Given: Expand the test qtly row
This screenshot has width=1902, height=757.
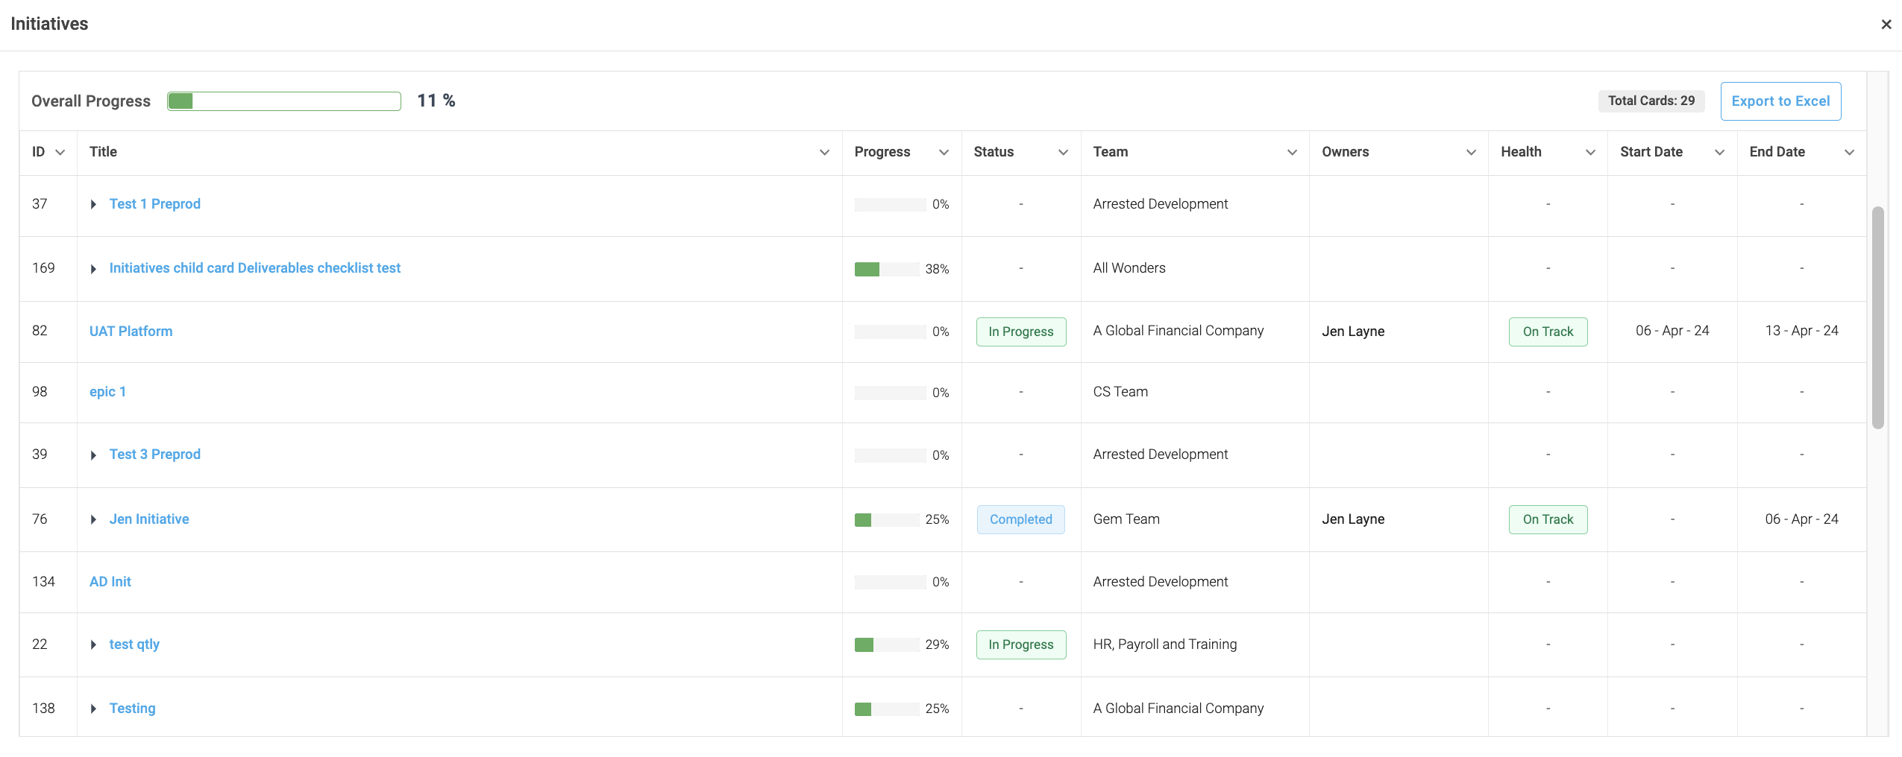Looking at the screenshot, I should coord(93,644).
